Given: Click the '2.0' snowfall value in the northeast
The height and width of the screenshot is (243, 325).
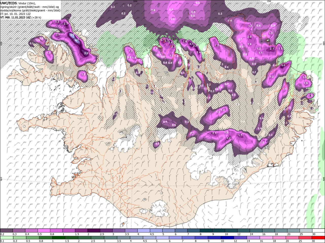Looking at the screenshot, I should coord(249,37).
